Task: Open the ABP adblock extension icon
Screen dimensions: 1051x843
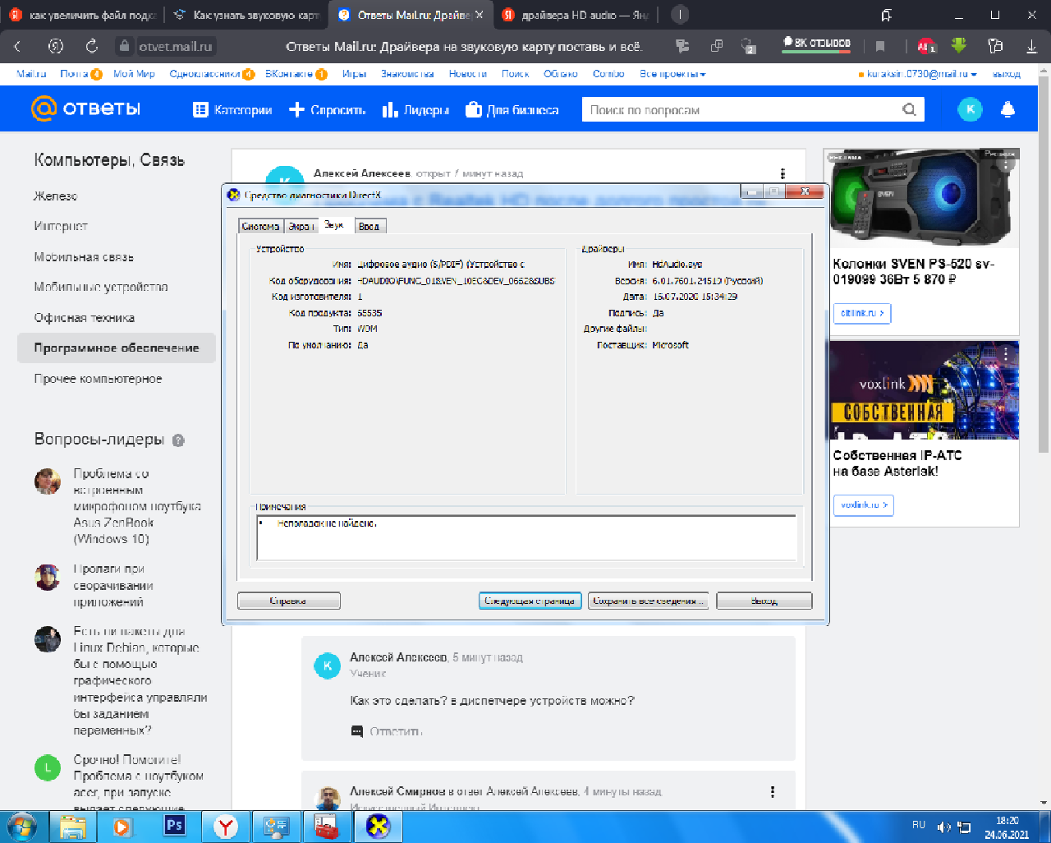Action: pyautogui.click(x=926, y=46)
